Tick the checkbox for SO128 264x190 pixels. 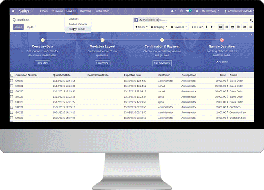click(x=12, y=102)
